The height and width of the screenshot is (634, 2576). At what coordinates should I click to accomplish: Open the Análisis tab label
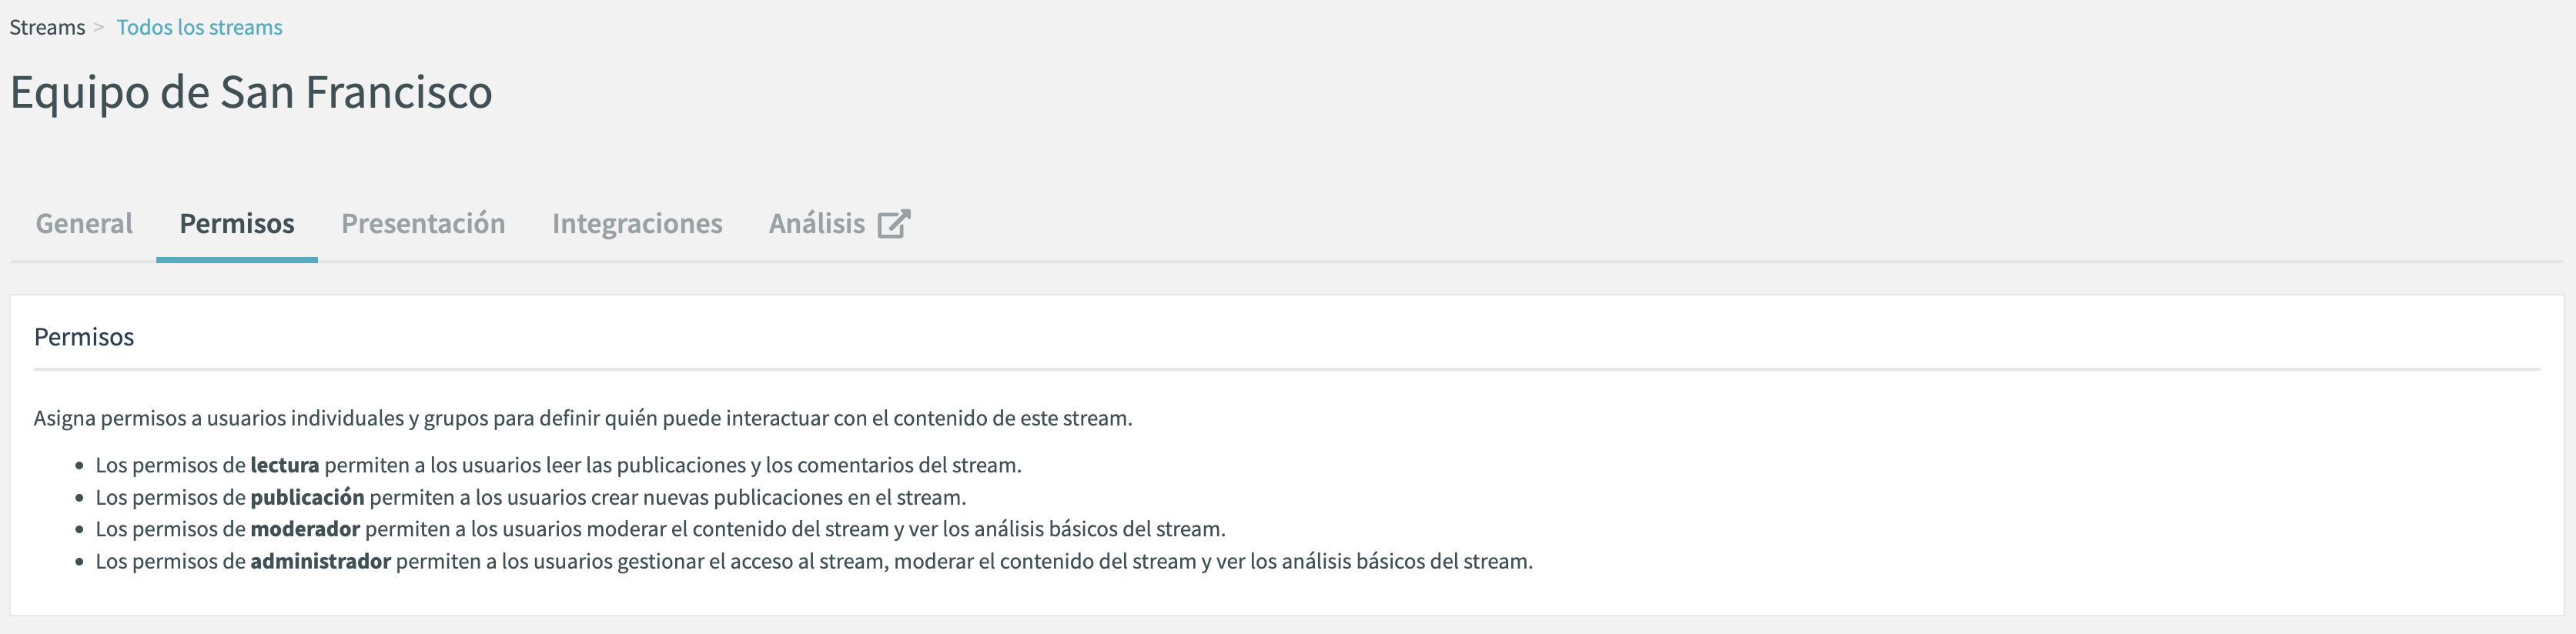816,223
